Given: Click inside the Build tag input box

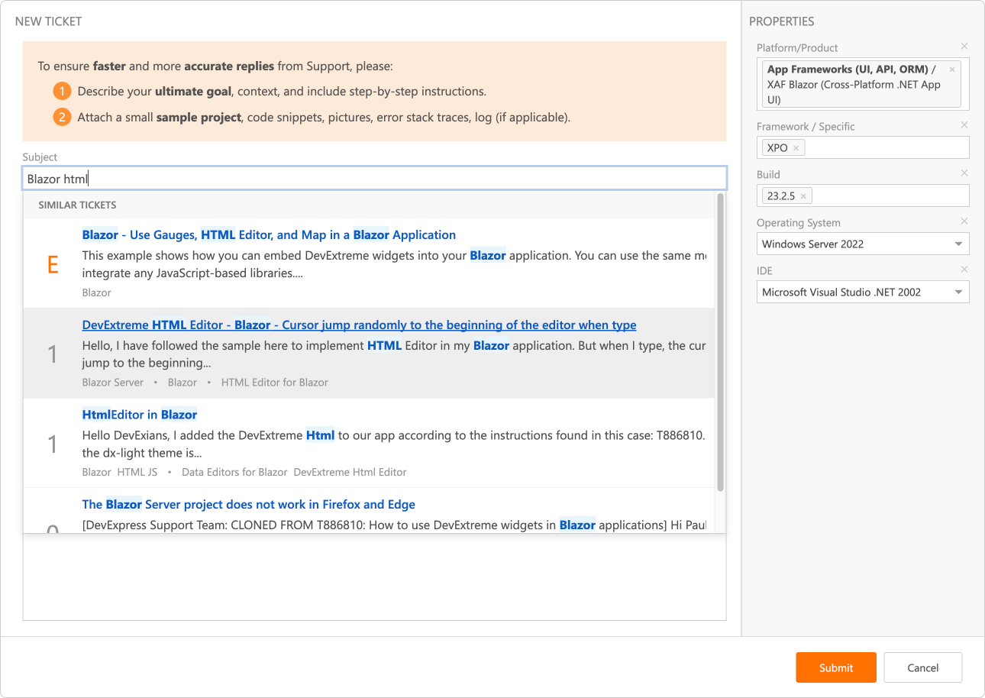Looking at the screenshot, I should pos(890,196).
